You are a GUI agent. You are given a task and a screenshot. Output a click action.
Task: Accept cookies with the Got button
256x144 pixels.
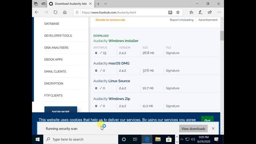(x=207, y=119)
